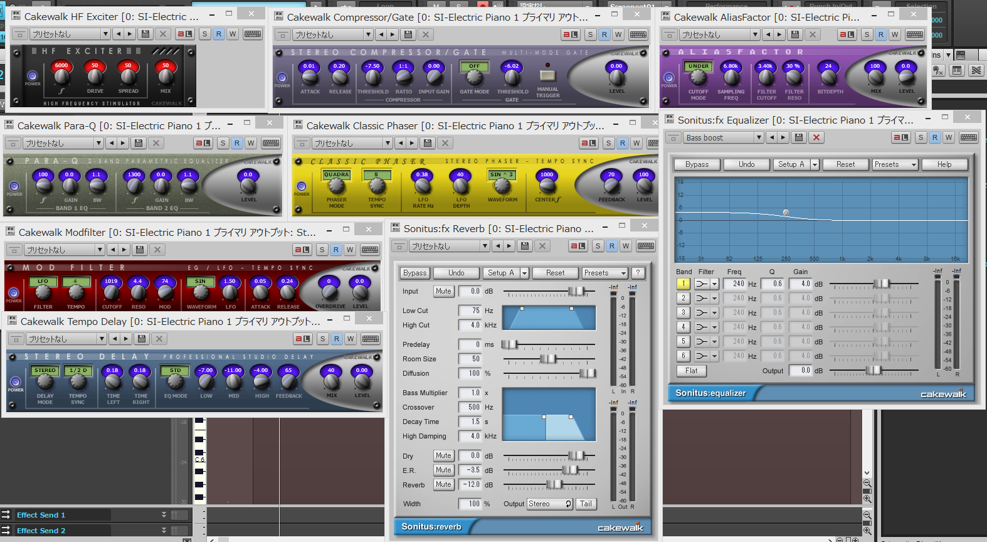The width and height of the screenshot is (987, 542).
Task: Click Undo in Sonitus Reverb
Action: [x=457, y=273]
